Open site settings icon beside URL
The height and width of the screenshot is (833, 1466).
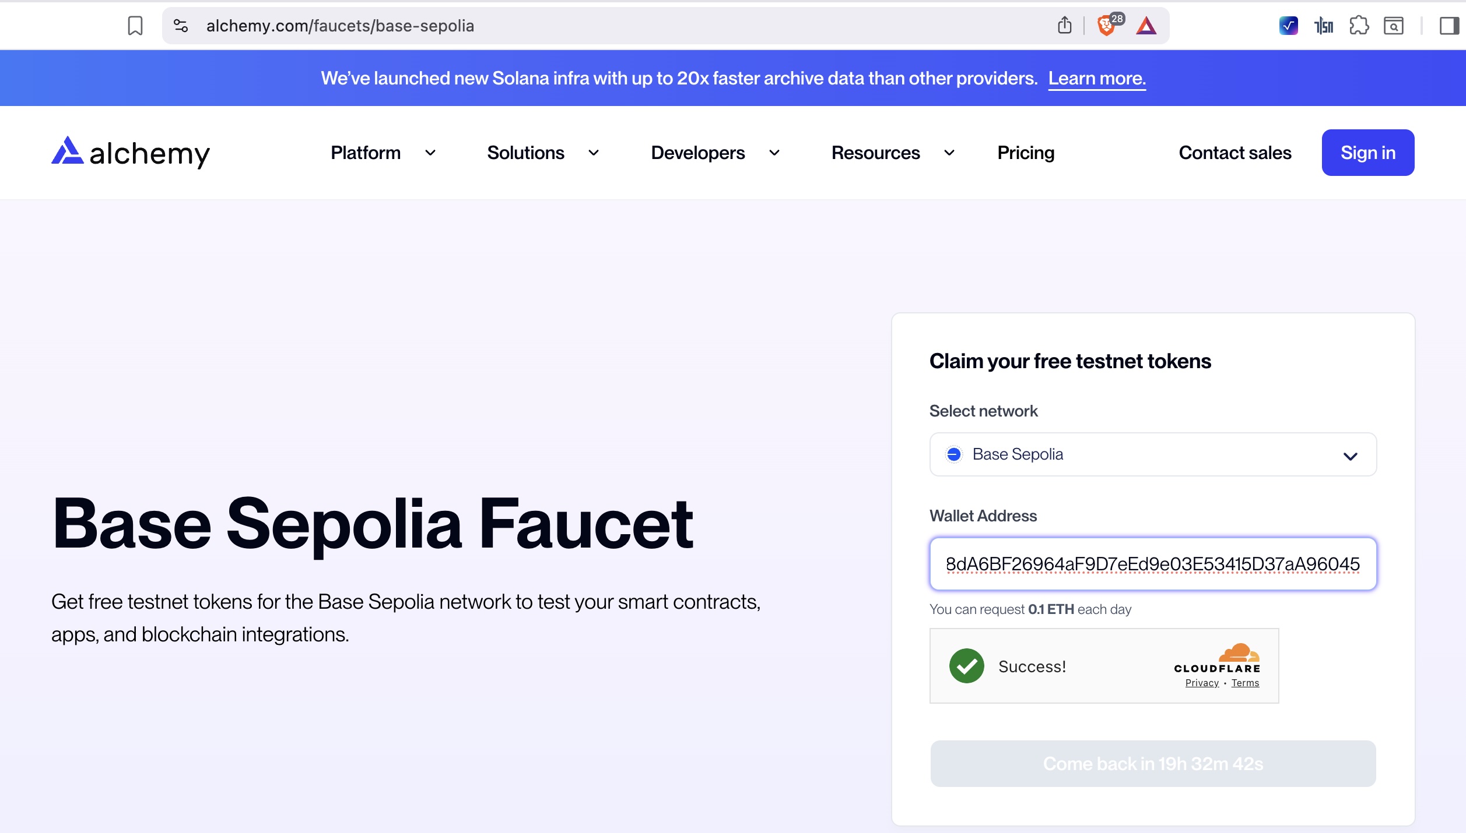[x=181, y=26]
